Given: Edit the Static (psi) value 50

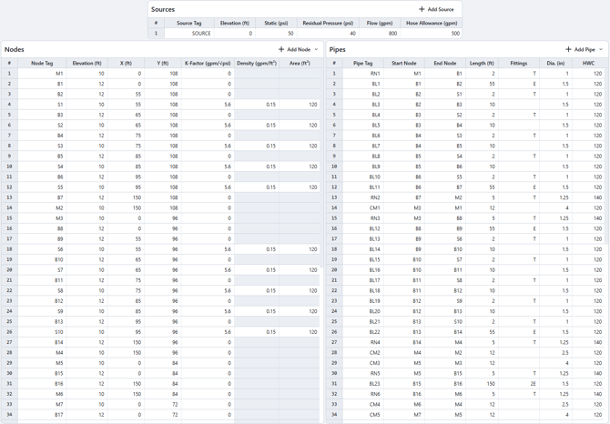Looking at the screenshot, I should 276,34.
